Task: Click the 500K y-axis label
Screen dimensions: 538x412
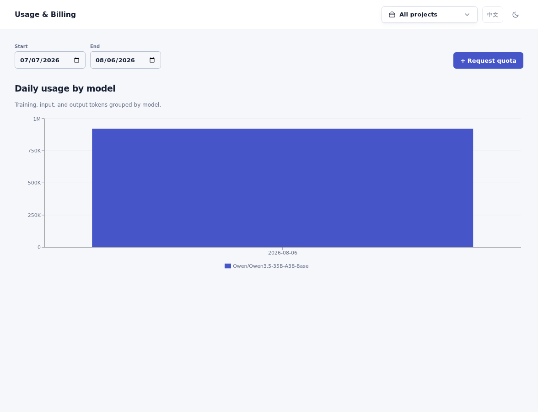Action: tap(34, 183)
